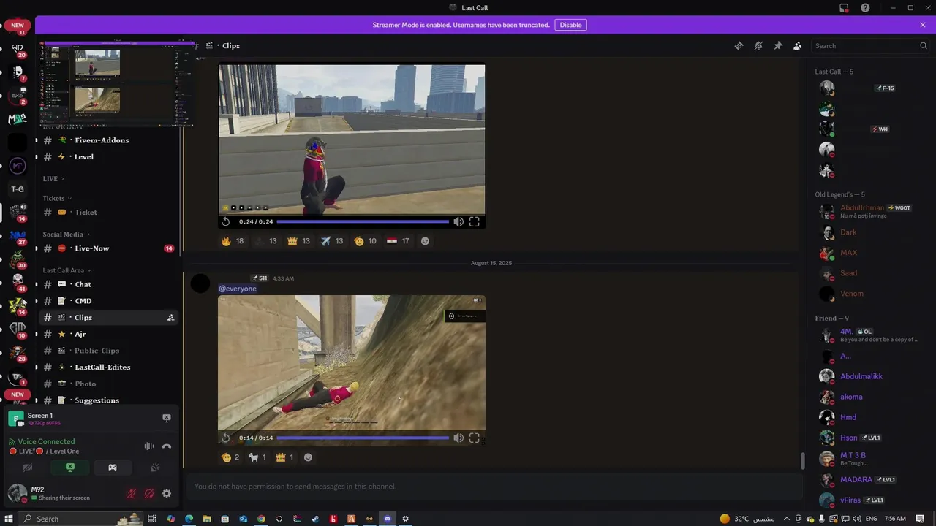The width and height of the screenshot is (936, 526).
Task: Toggle fire reaction with 18 count
Action: [233, 241]
